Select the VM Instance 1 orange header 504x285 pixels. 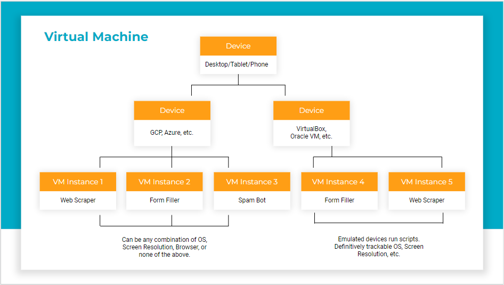78,182
